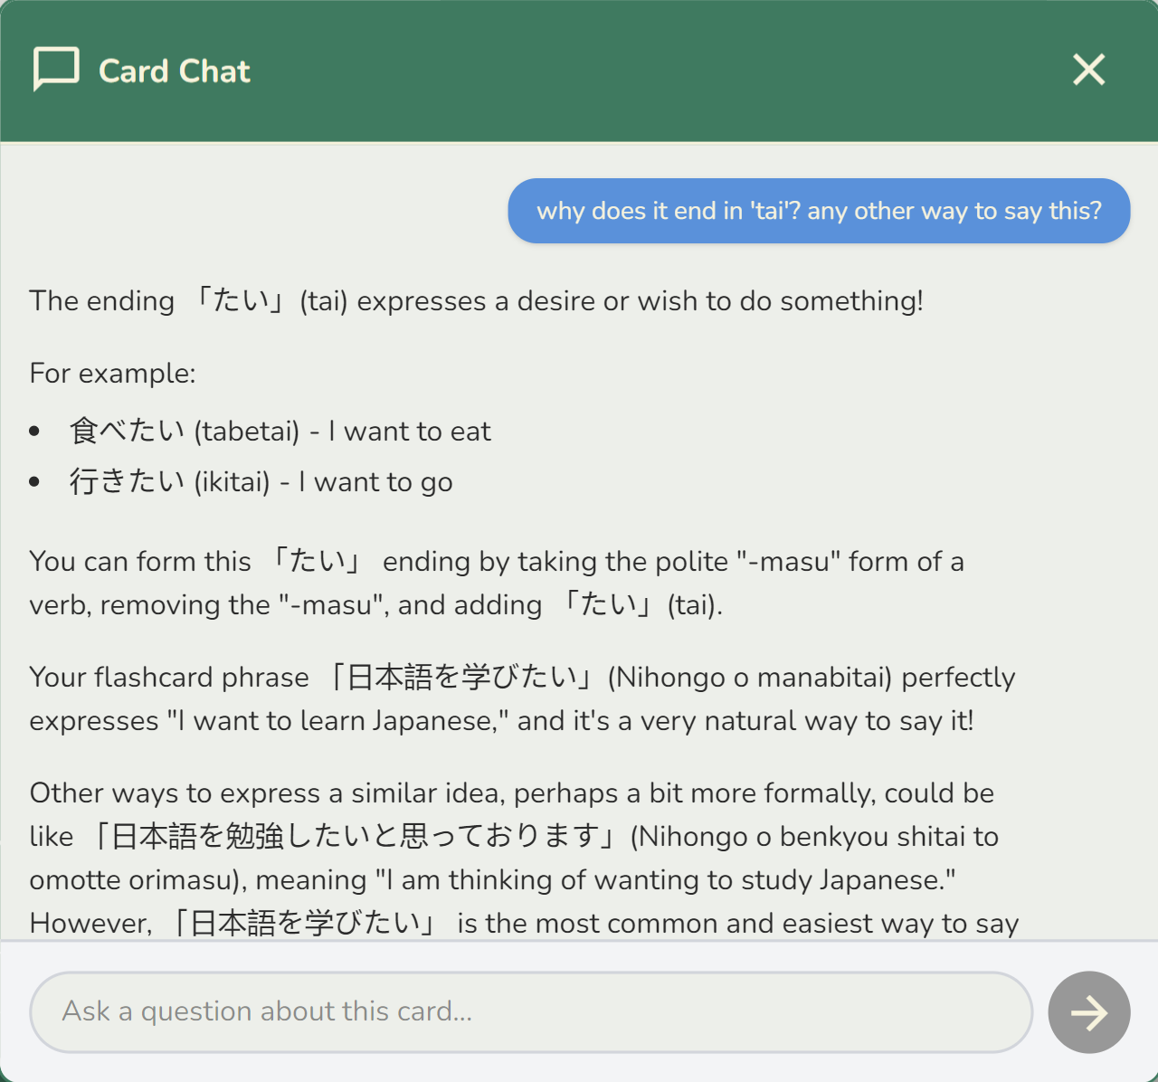Click the bullet dot before 食べたい
This screenshot has height=1082, width=1158.
click(34, 432)
